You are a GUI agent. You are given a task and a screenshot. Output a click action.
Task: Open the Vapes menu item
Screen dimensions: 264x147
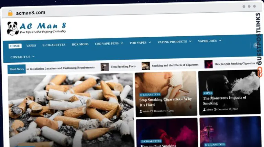(31, 46)
